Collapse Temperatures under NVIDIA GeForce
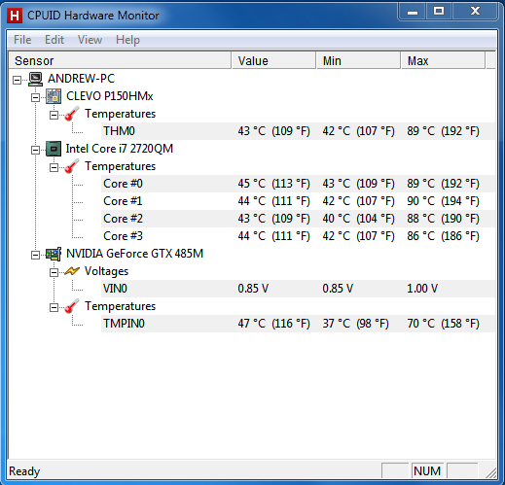This screenshot has height=485, width=505. point(54,307)
